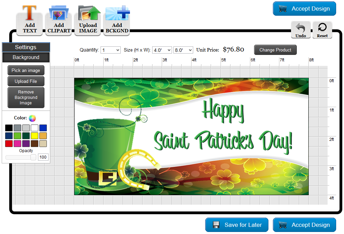344x234 pixels.
Task: Select the Upload IMAGE tool
Action: 88,20
